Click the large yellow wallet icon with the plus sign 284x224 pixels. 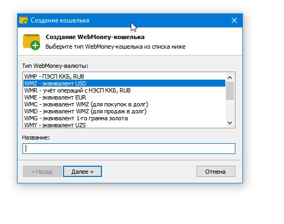click(31, 42)
